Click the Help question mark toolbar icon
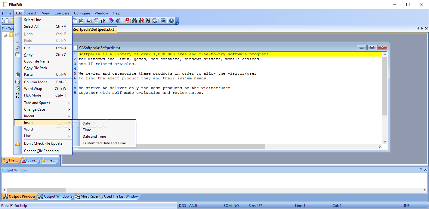Image resolution: width=429 pixels, height=209 pixels. 171,21
